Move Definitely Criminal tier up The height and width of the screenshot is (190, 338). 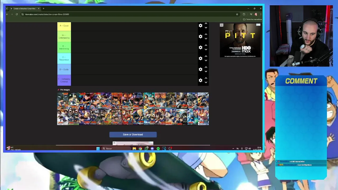pyautogui.click(x=206, y=78)
